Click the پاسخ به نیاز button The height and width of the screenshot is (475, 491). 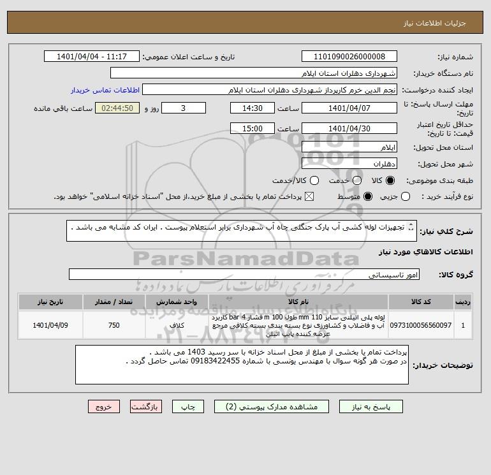[x=370, y=406]
